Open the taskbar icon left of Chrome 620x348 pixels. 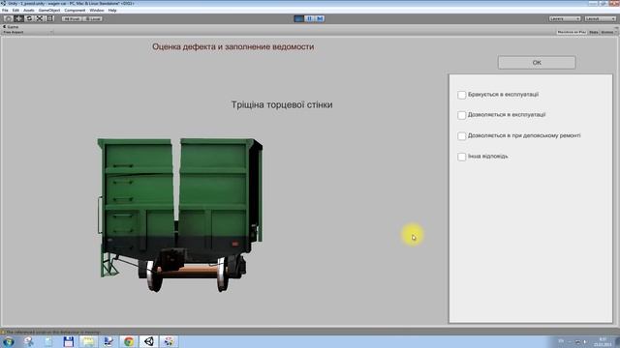[108, 341]
